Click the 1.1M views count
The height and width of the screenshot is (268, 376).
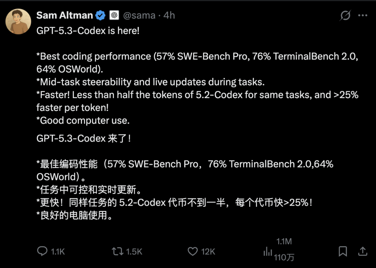tap(284, 242)
